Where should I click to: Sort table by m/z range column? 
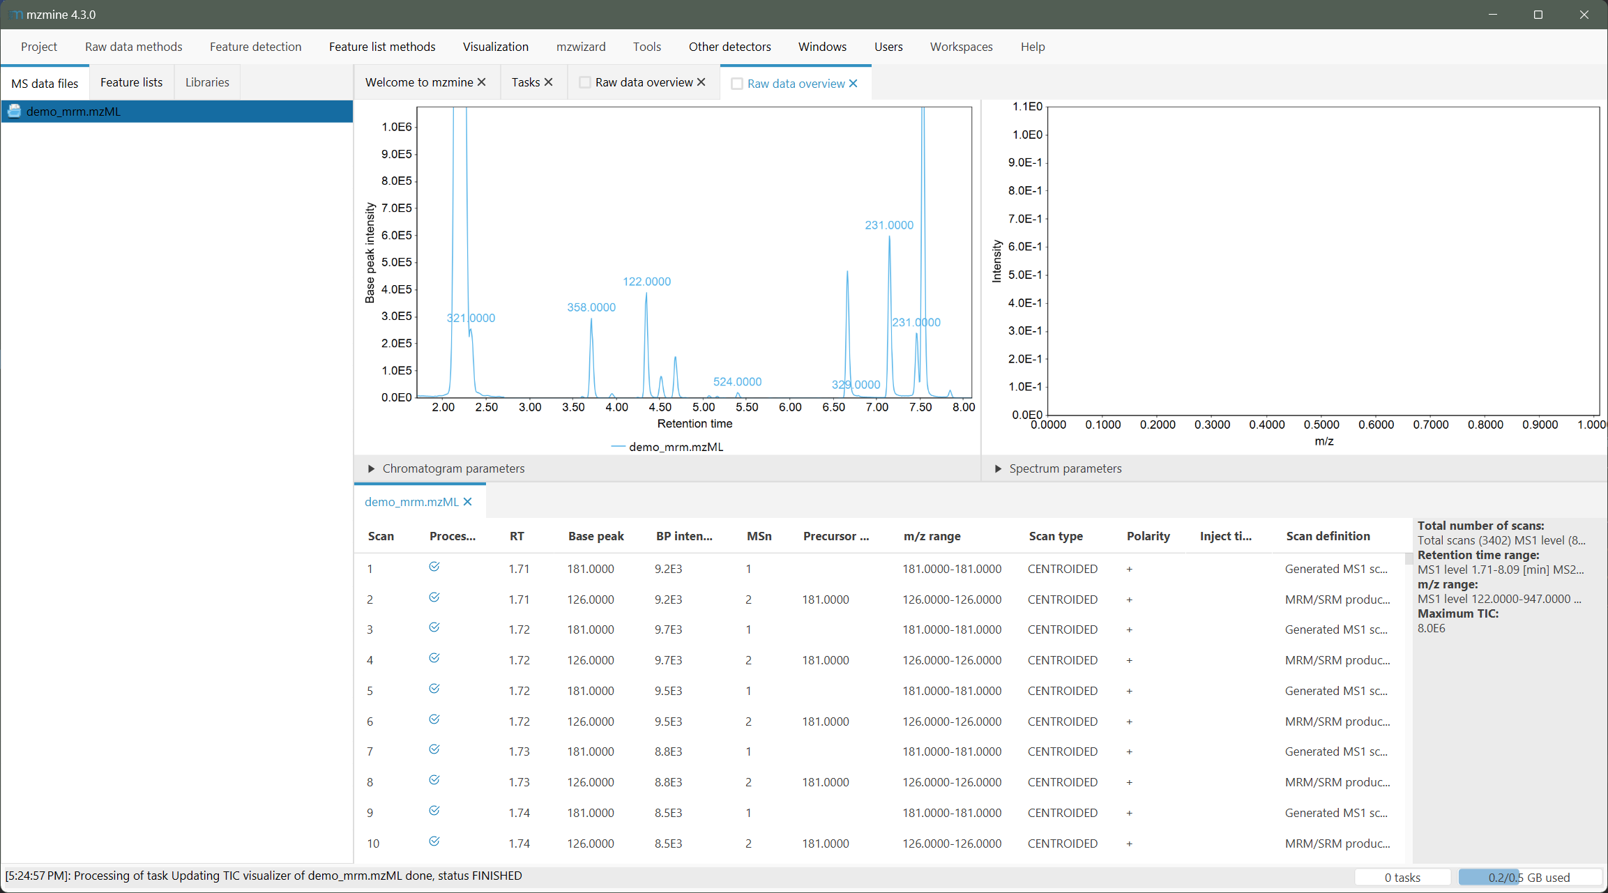932,536
